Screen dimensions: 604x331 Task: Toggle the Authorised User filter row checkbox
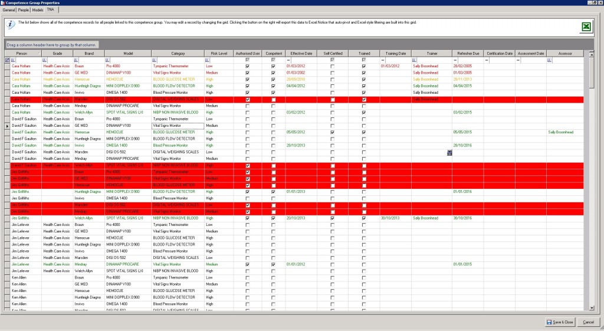pos(248,60)
